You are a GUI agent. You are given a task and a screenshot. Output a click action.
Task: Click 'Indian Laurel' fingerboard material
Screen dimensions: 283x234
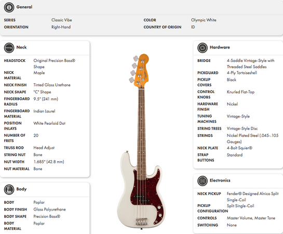click(44, 111)
